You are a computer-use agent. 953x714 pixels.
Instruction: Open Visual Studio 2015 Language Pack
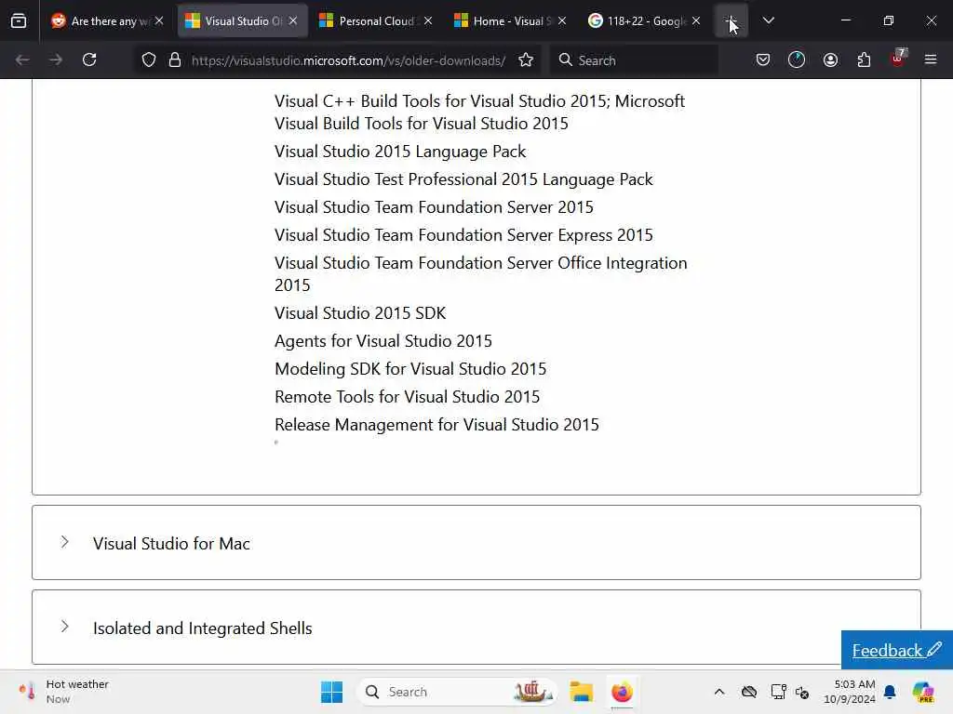[400, 152]
